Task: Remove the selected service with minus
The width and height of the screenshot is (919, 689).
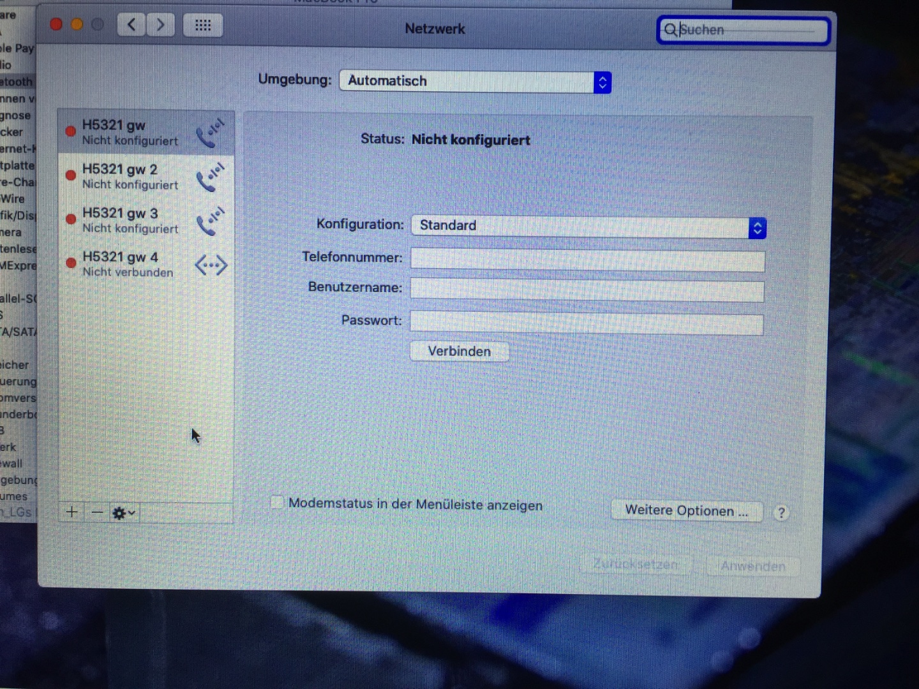Action: [x=97, y=512]
